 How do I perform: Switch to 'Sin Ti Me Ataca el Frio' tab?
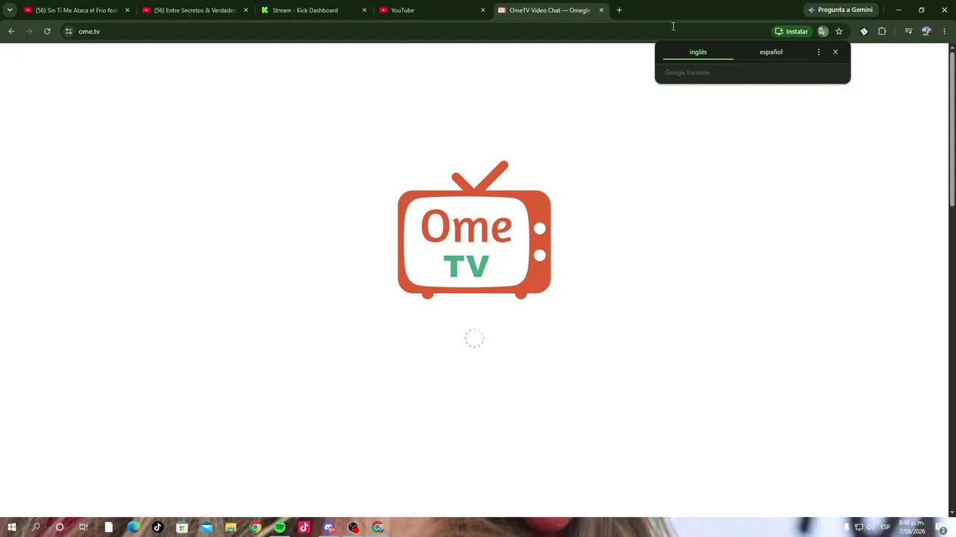pyautogui.click(x=77, y=10)
